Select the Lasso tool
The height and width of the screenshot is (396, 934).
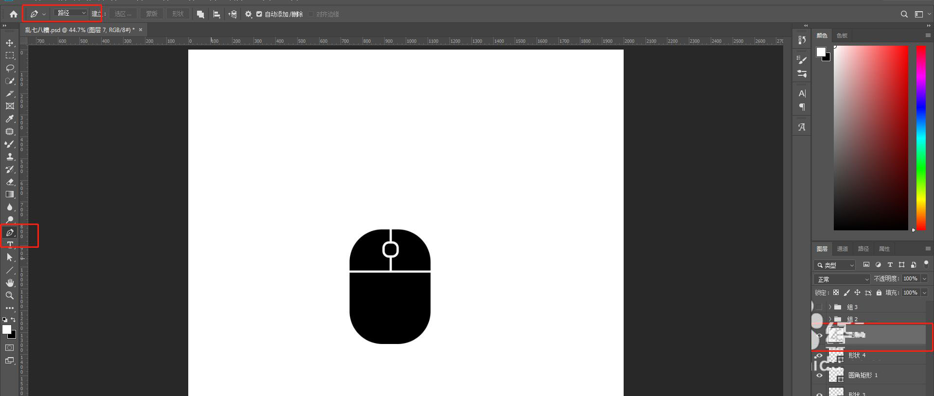10,68
